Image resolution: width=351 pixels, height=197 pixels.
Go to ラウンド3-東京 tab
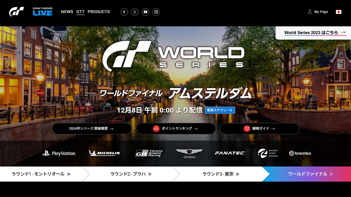[x=221, y=174]
